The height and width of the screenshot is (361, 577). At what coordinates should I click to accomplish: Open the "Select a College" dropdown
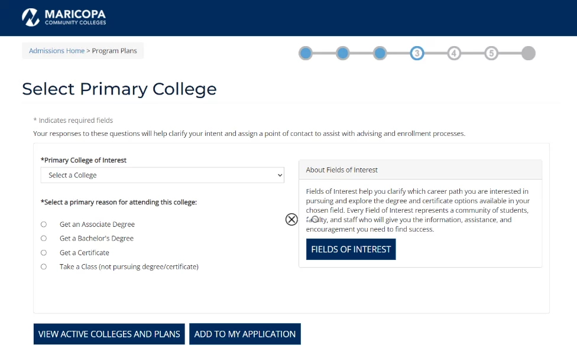pyautogui.click(x=161, y=175)
